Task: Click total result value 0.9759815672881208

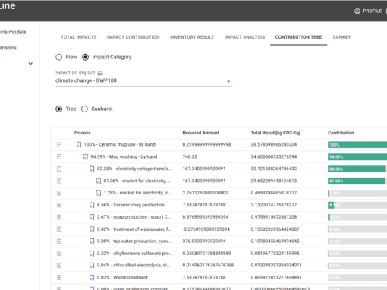Action: (x=274, y=217)
